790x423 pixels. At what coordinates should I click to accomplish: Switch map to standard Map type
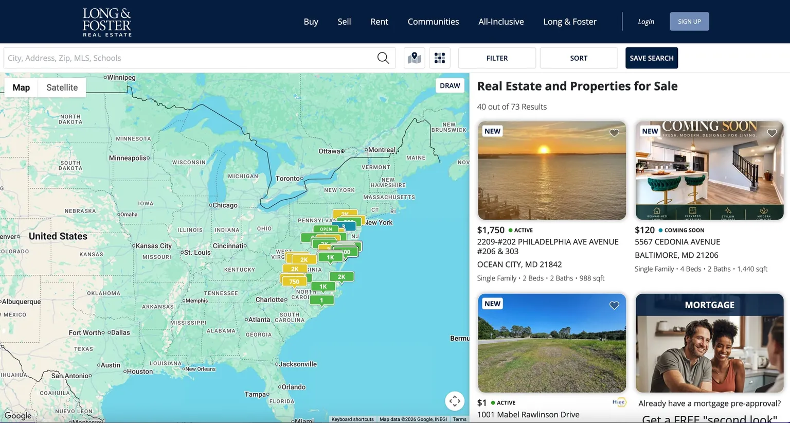click(x=21, y=87)
